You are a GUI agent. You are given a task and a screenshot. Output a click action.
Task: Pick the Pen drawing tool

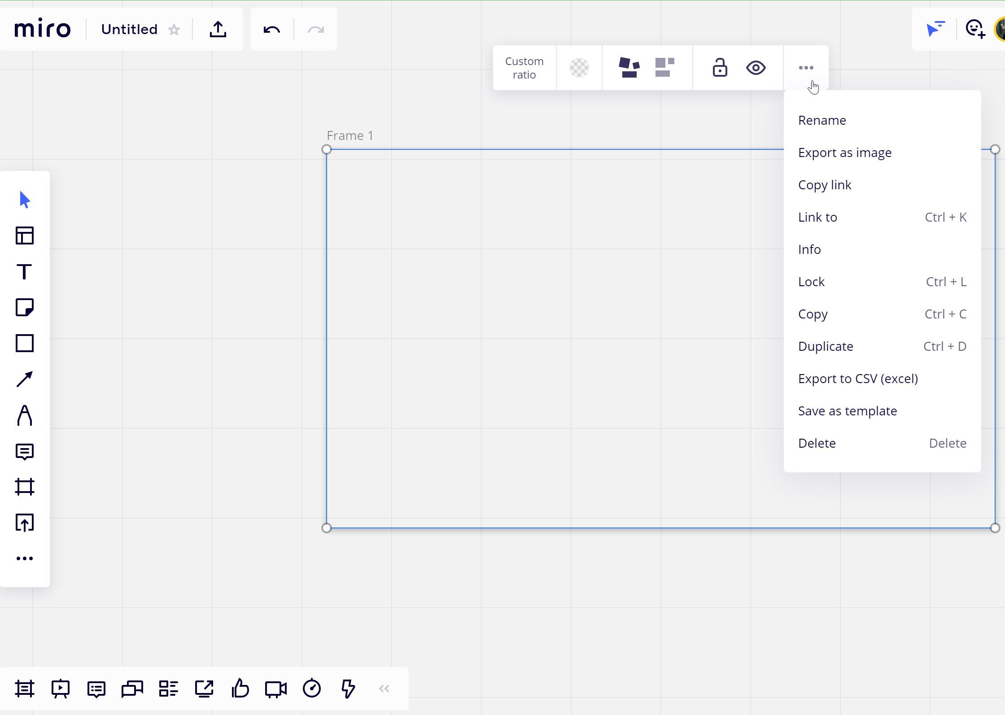25,415
